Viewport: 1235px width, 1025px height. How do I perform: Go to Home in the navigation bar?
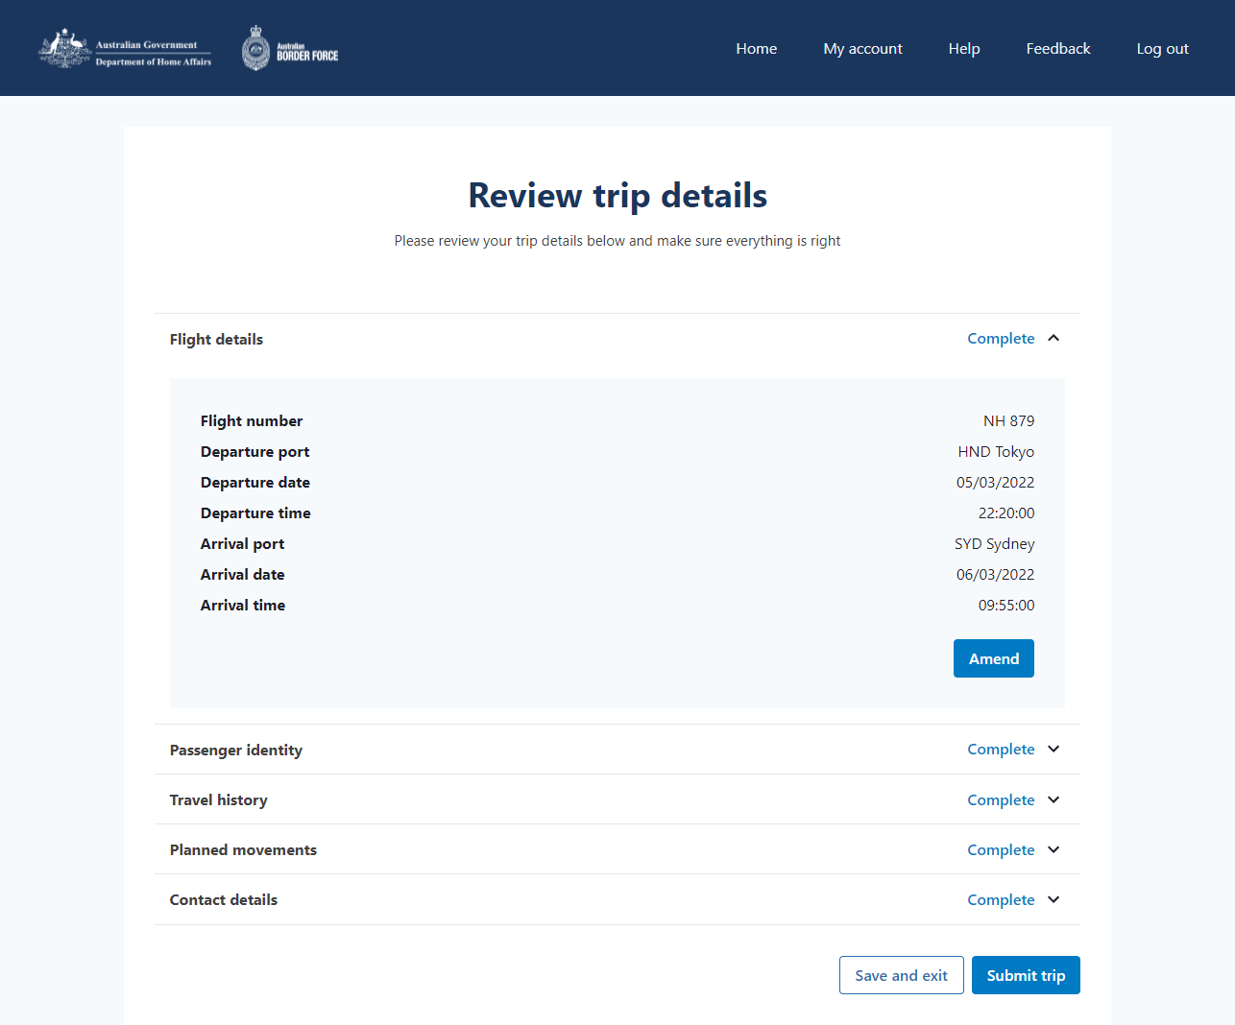pyautogui.click(x=757, y=49)
